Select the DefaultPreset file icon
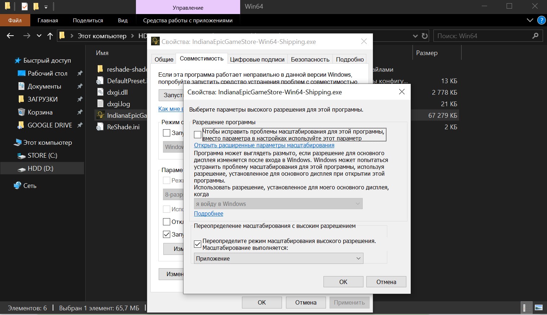This screenshot has height=315, width=547. coord(100,81)
